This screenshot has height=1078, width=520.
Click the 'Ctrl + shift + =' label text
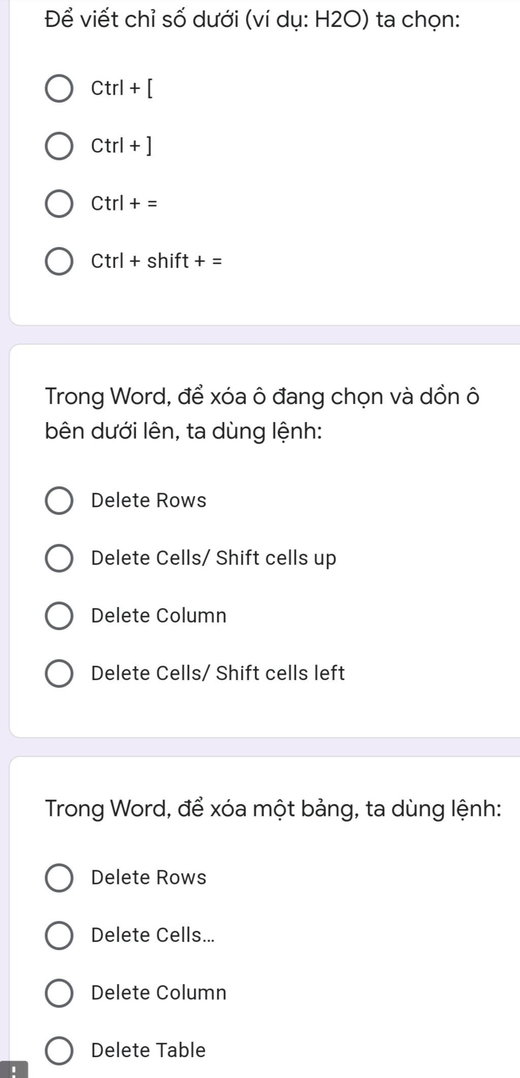156,261
